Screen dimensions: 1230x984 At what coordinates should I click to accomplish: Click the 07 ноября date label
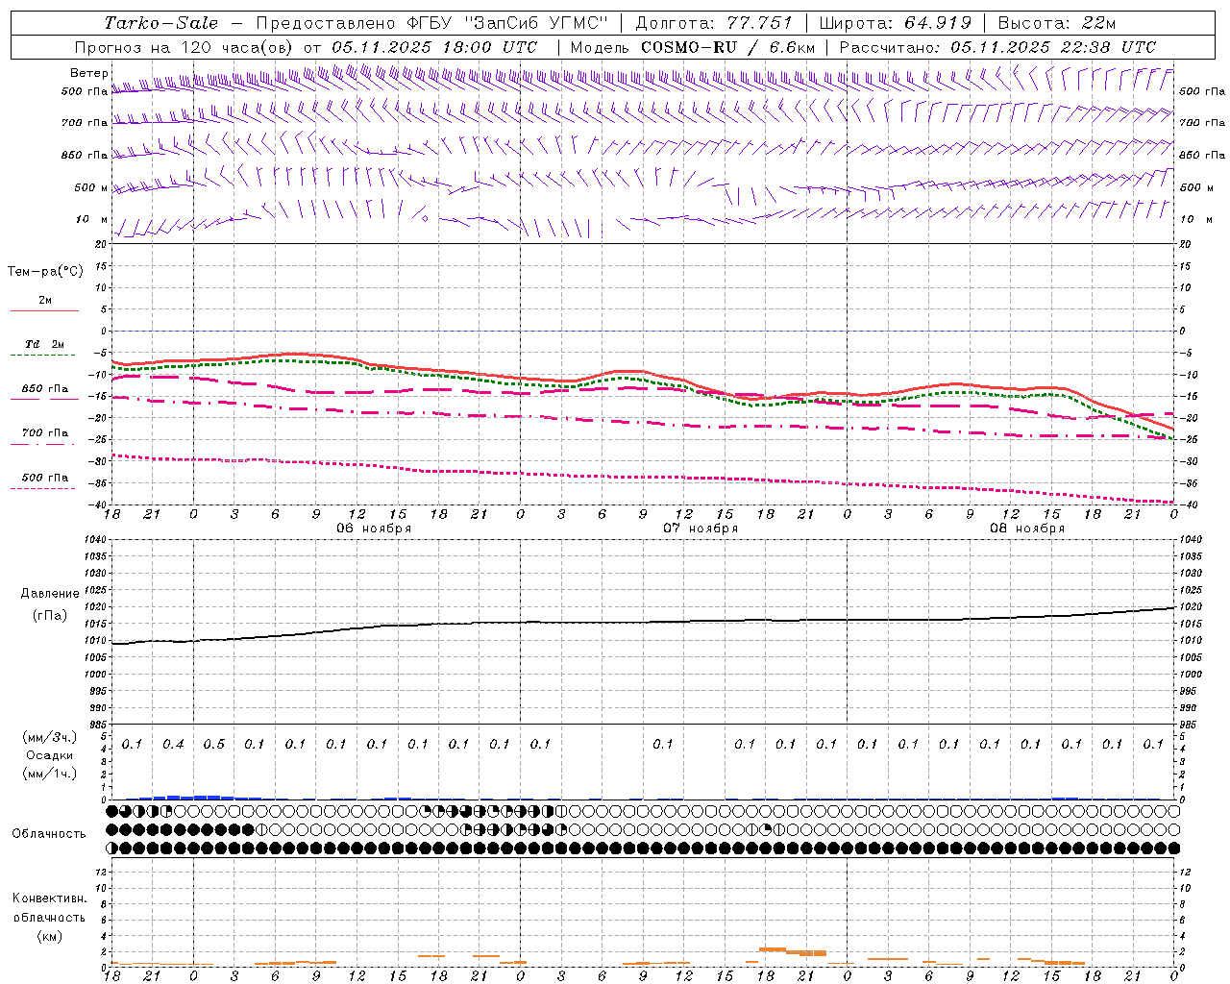coord(701,529)
